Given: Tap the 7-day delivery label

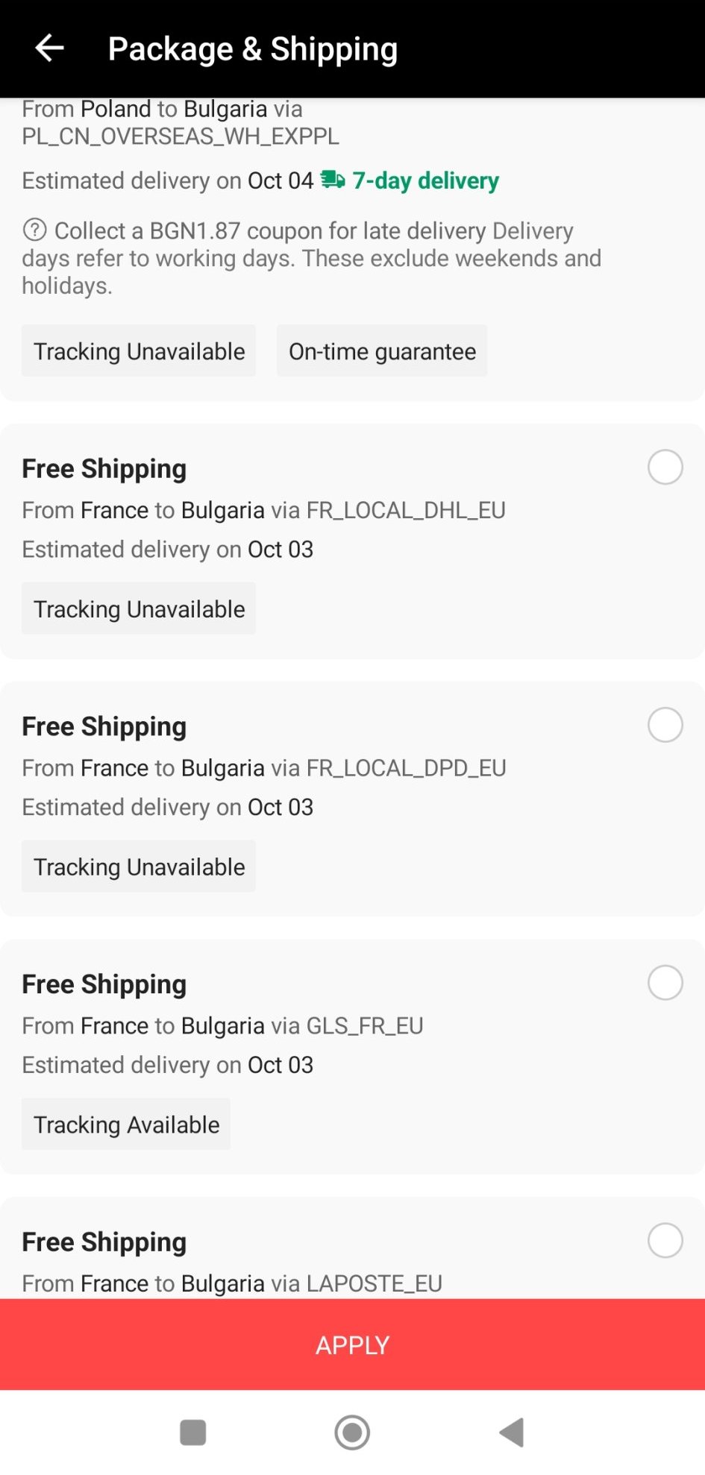Looking at the screenshot, I should 425,180.
